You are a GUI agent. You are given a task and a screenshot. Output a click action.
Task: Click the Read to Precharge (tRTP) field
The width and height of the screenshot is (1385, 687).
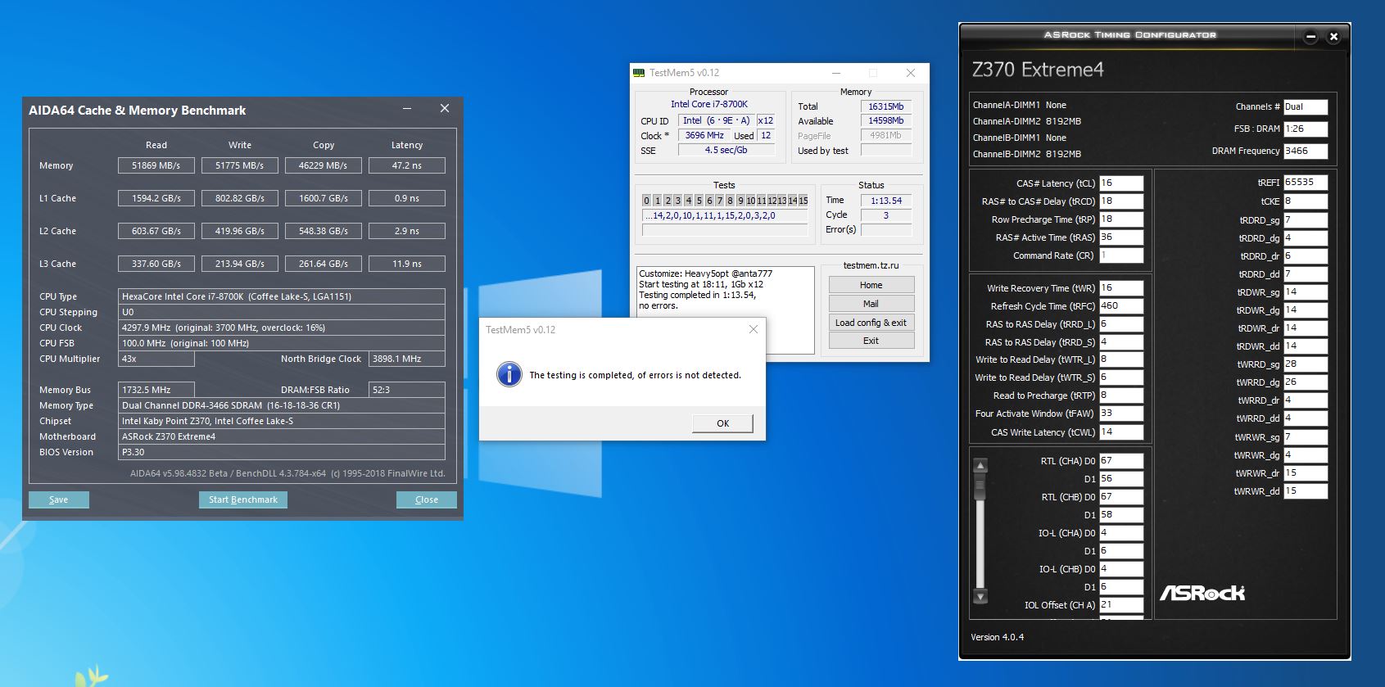(x=1121, y=395)
